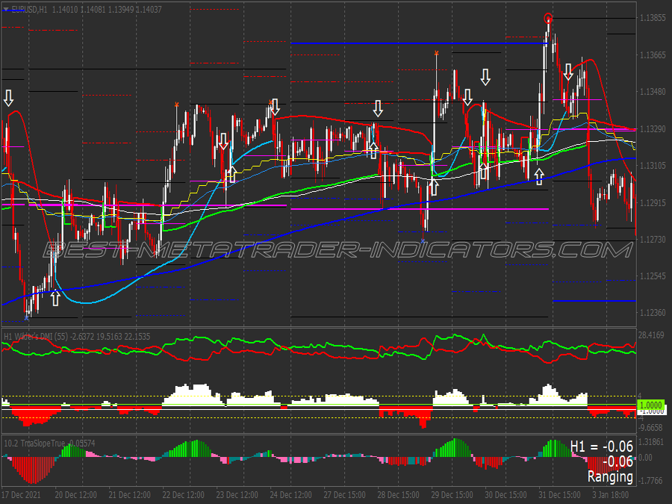The height and width of the screenshot is (504, 672).
Task: Click the 1.13855 price axis label
Action: tap(653, 18)
